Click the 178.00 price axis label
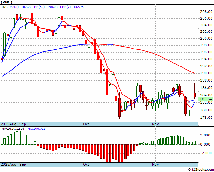 [x=206, y=118]
